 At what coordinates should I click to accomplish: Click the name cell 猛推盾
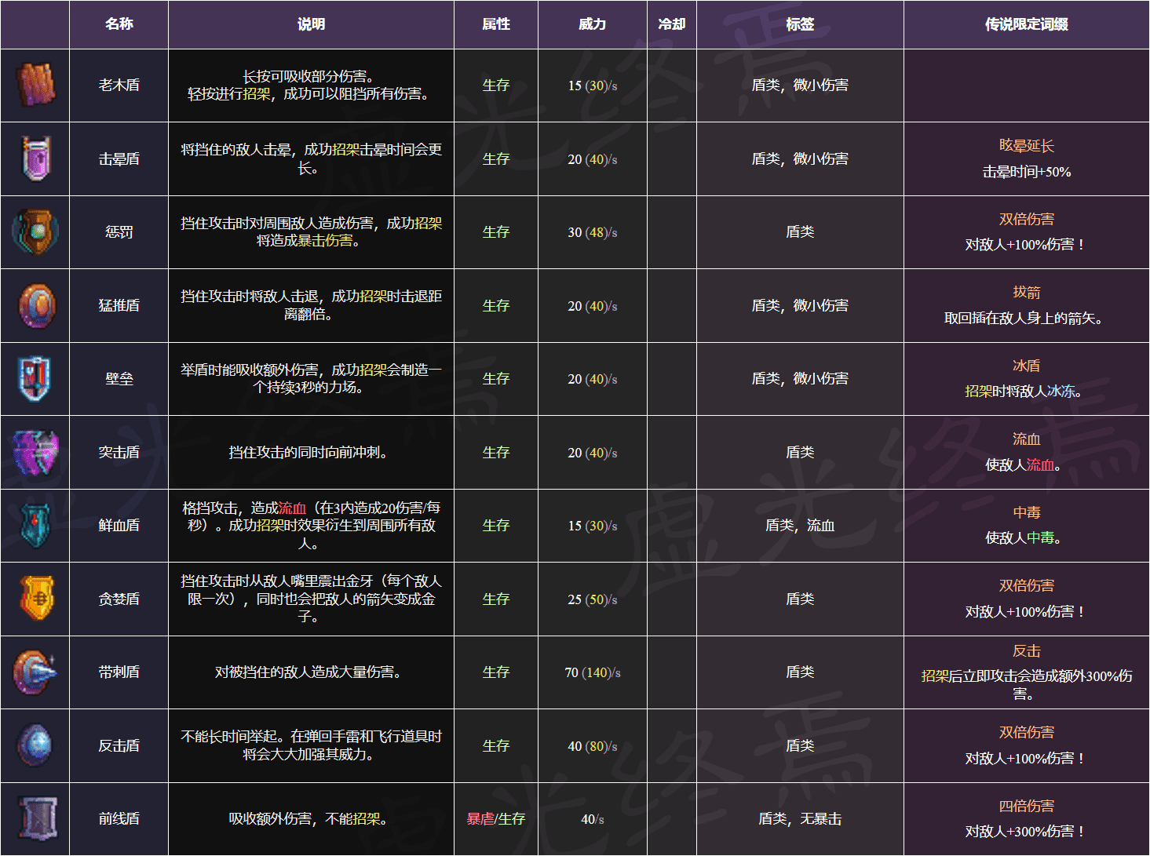[x=119, y=306]
